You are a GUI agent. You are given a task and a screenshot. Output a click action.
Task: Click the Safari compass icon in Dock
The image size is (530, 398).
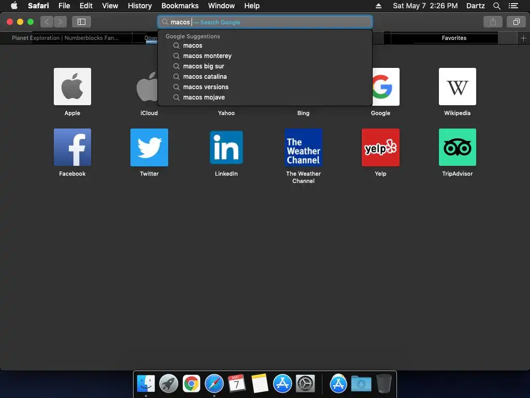tap(214, 384)
